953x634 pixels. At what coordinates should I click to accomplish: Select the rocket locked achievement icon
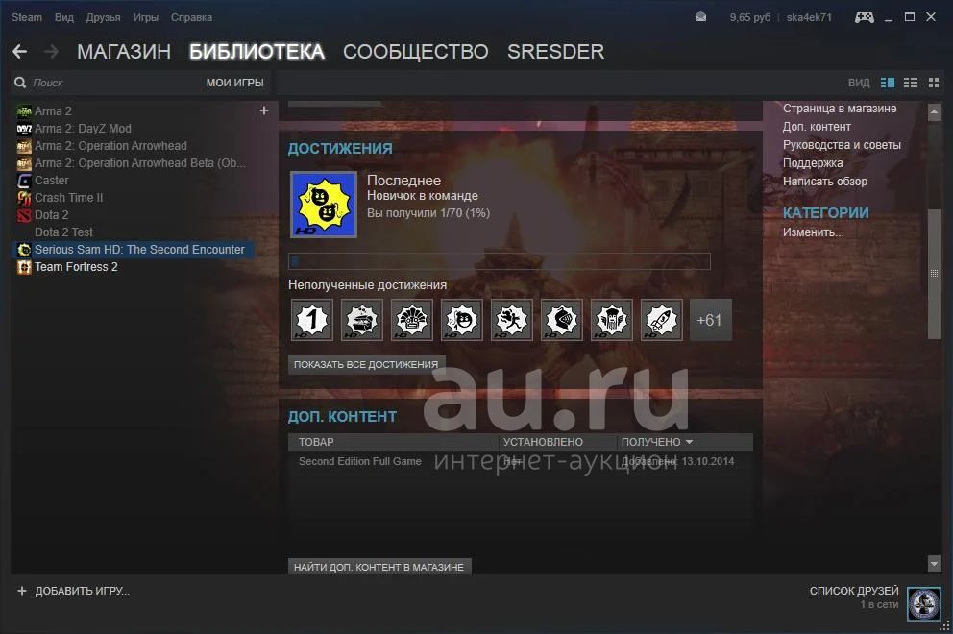pyautogui.click(x=661, y=319)
